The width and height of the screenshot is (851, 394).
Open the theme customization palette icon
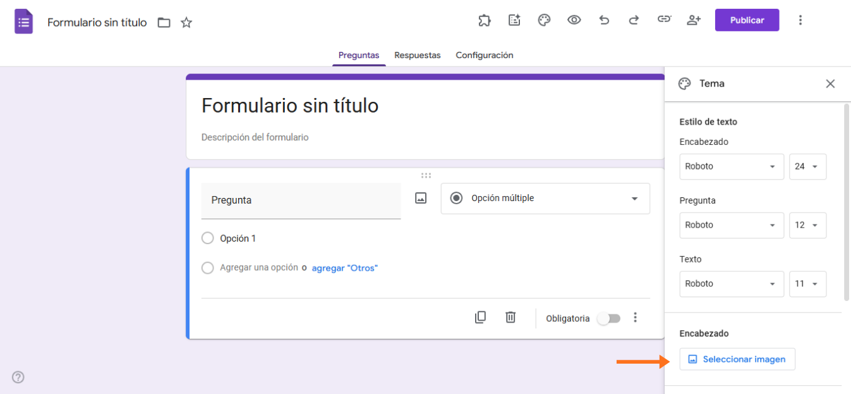(x=544, y=20)
